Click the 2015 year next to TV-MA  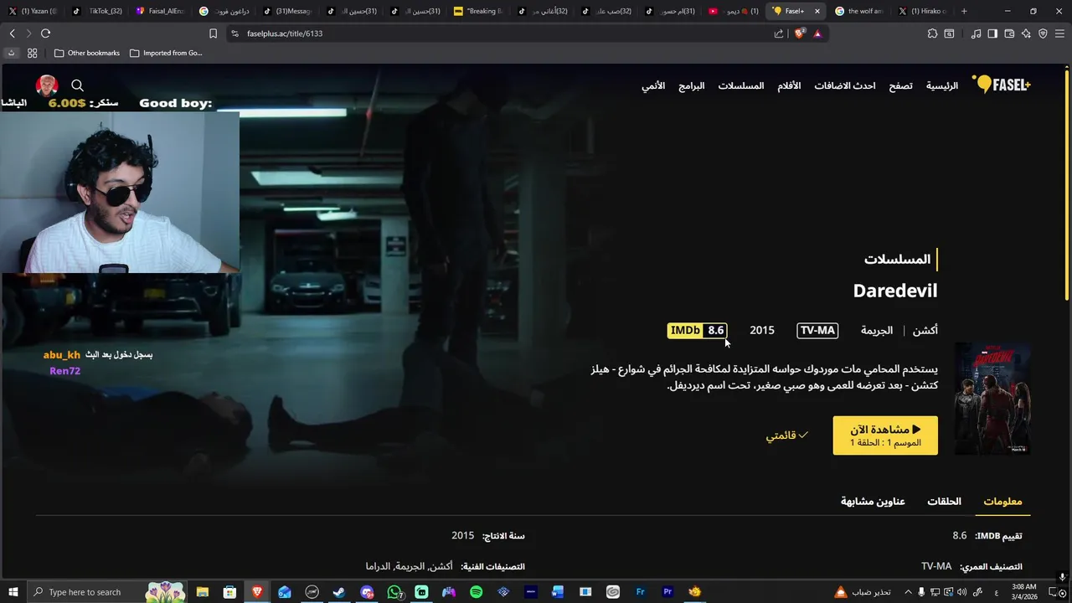[x=762, y=330]
